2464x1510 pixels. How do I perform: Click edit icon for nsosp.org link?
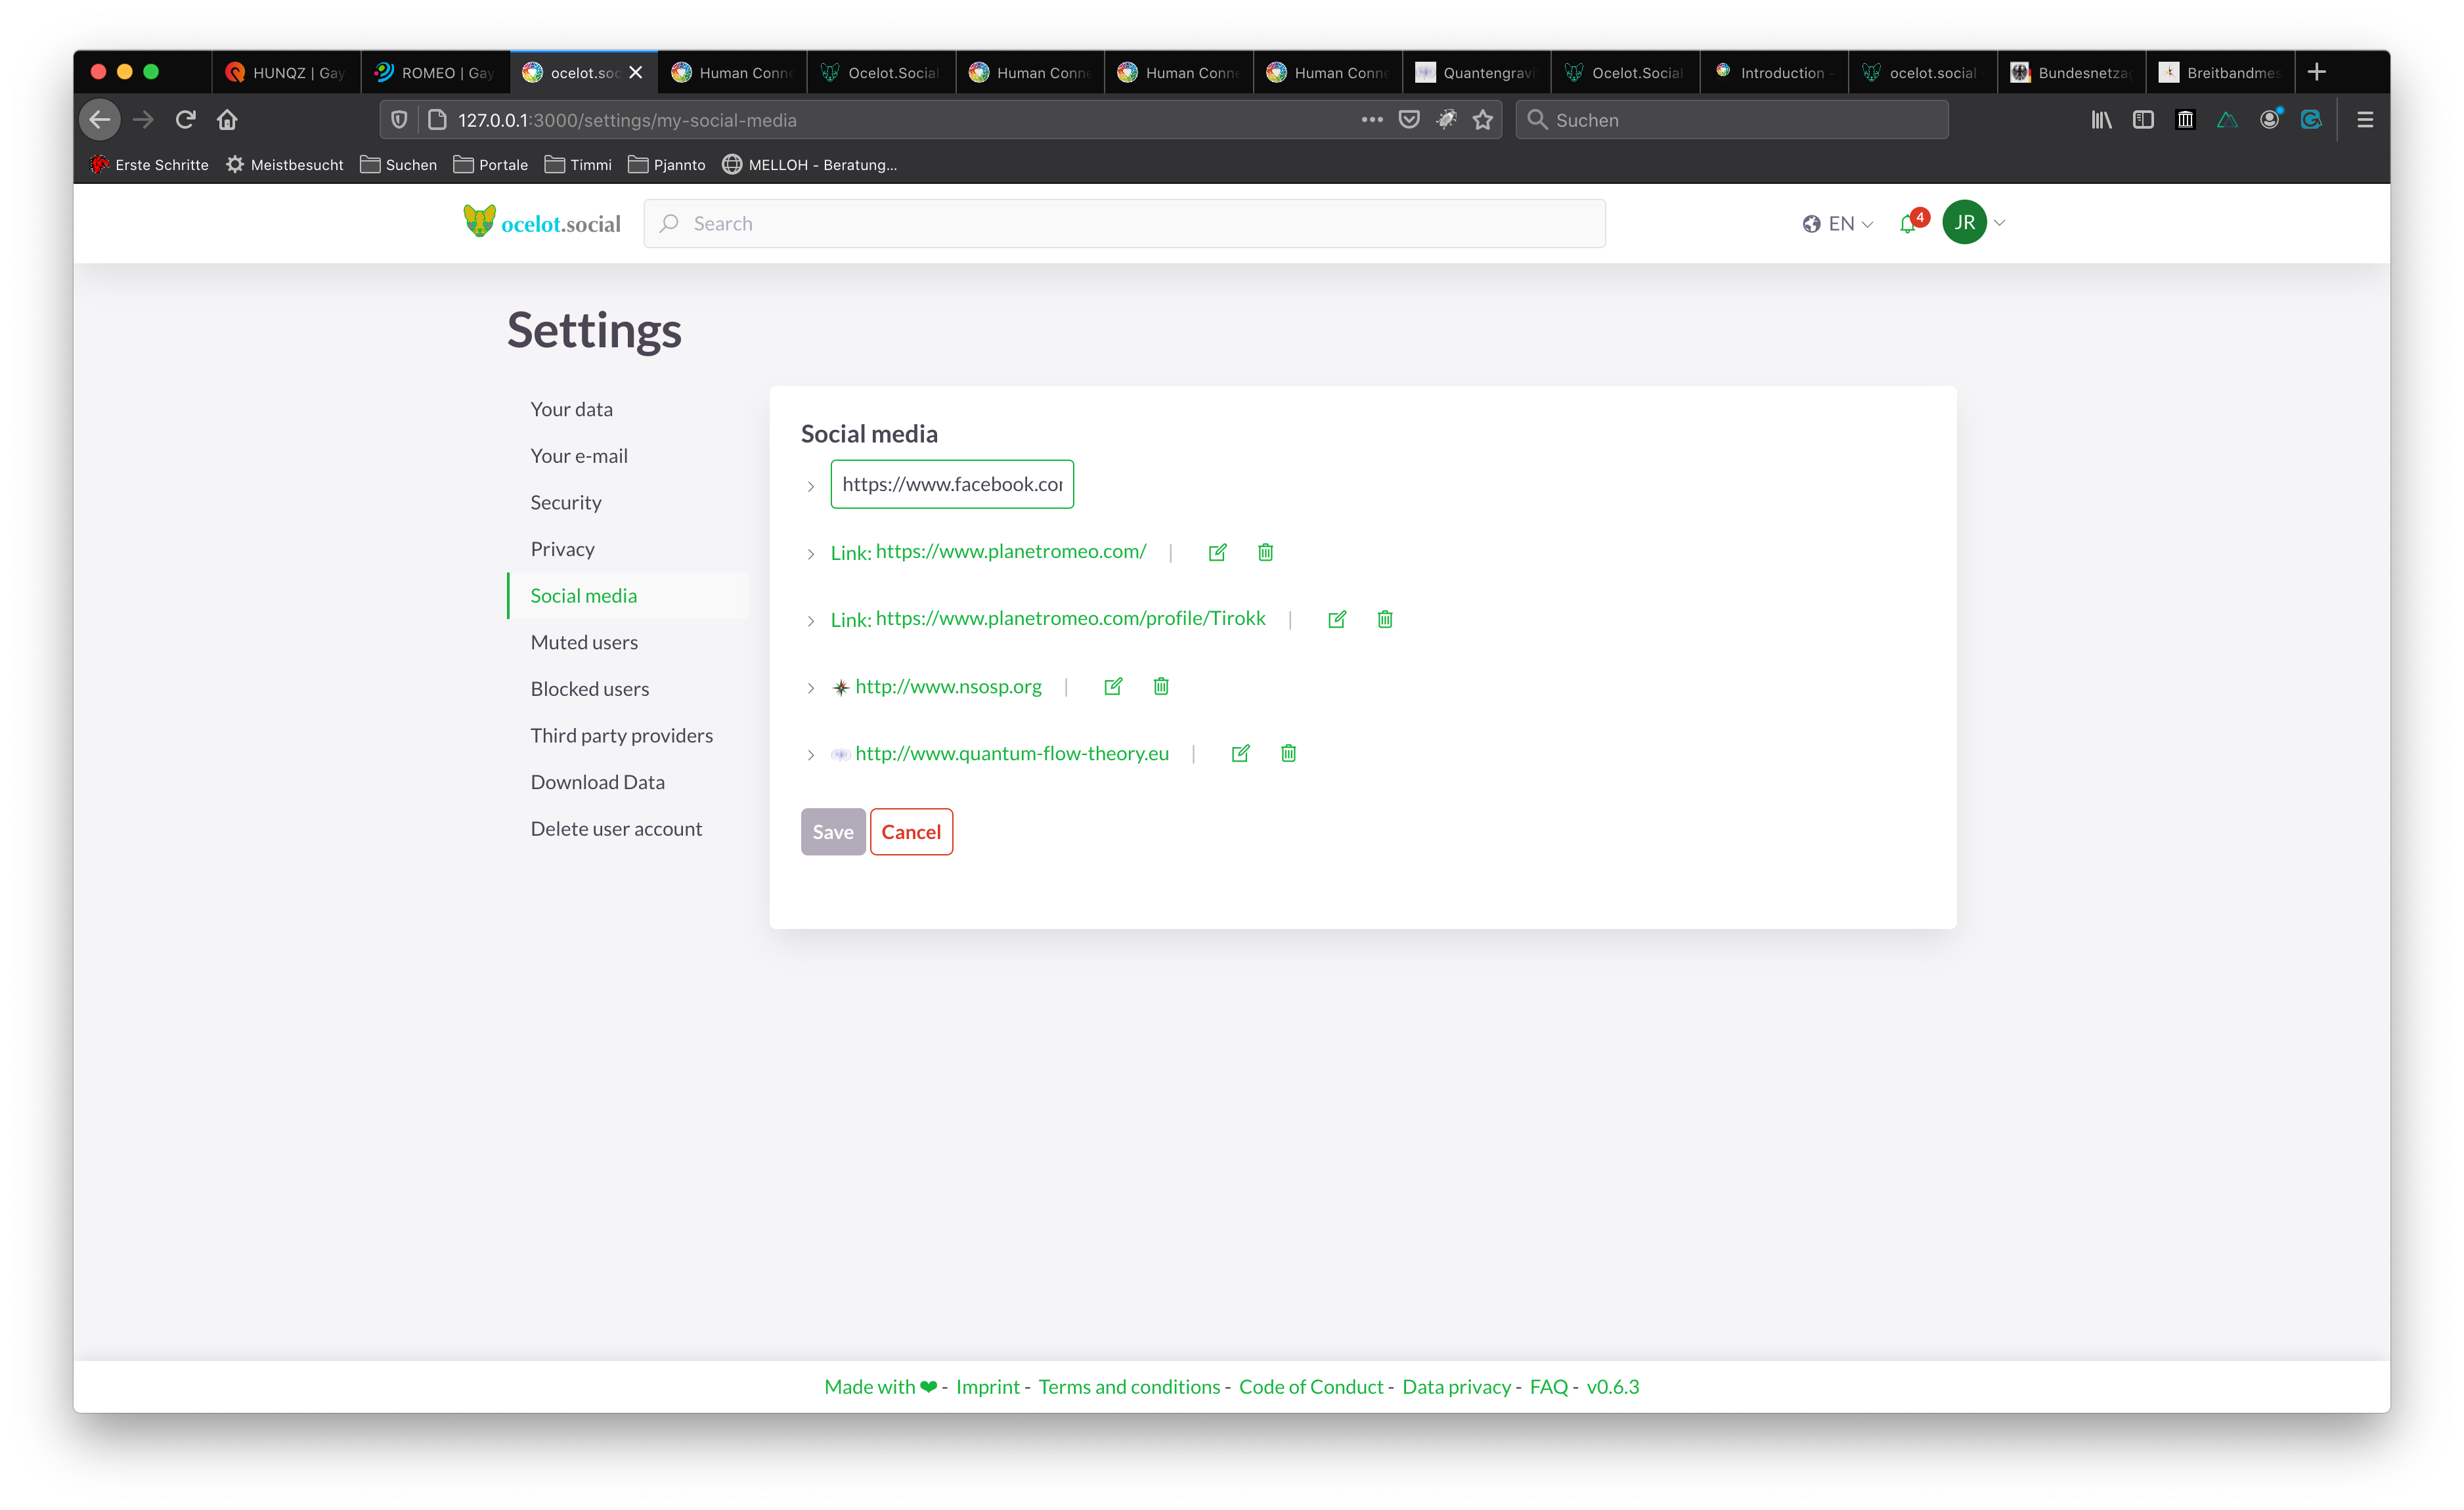click(x=1112, y=686)
